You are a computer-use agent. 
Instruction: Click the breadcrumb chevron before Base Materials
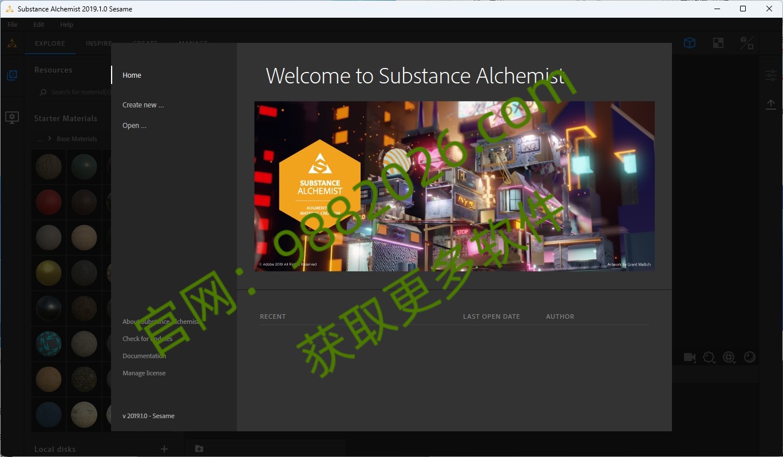point(50,139)
